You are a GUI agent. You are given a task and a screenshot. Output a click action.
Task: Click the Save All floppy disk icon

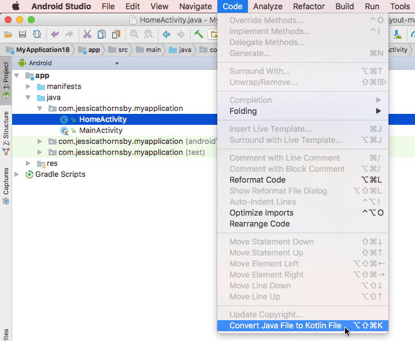[x=23, y=35]
